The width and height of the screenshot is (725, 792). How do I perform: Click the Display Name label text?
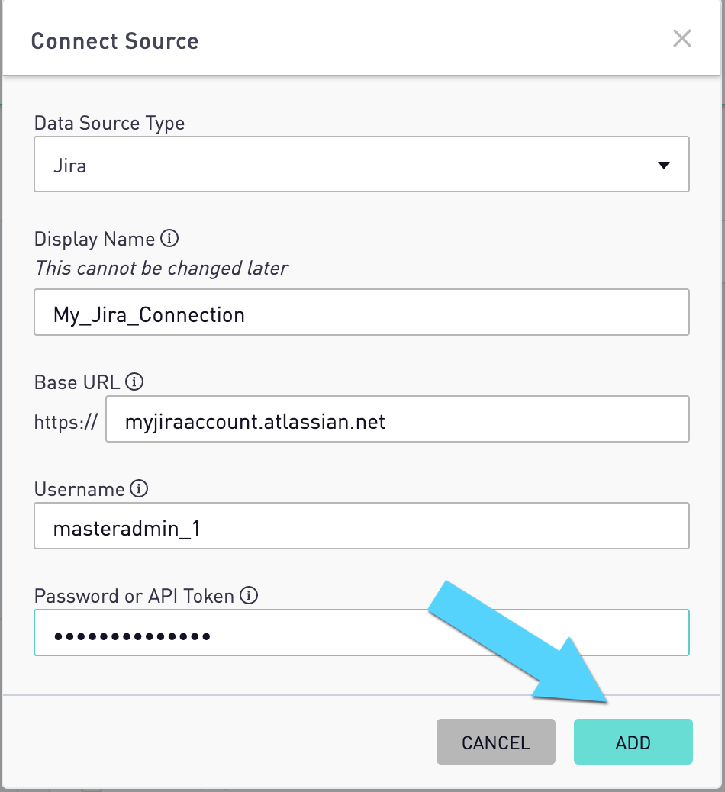[x=95, y=240]
